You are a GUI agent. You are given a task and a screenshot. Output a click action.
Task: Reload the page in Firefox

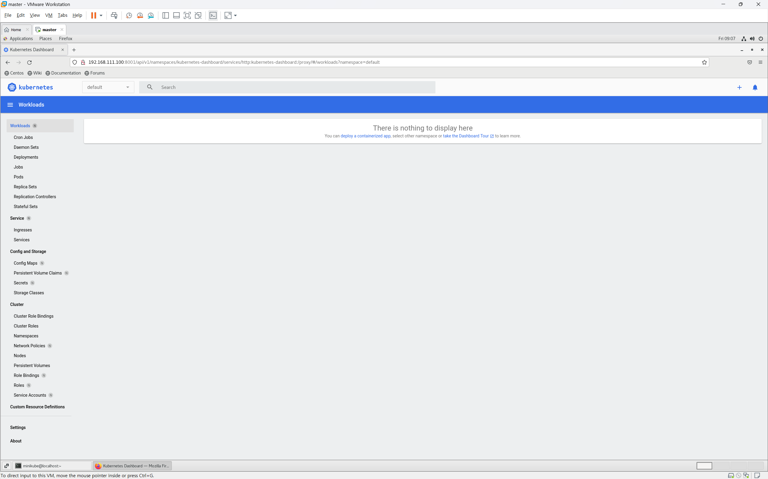29,62
